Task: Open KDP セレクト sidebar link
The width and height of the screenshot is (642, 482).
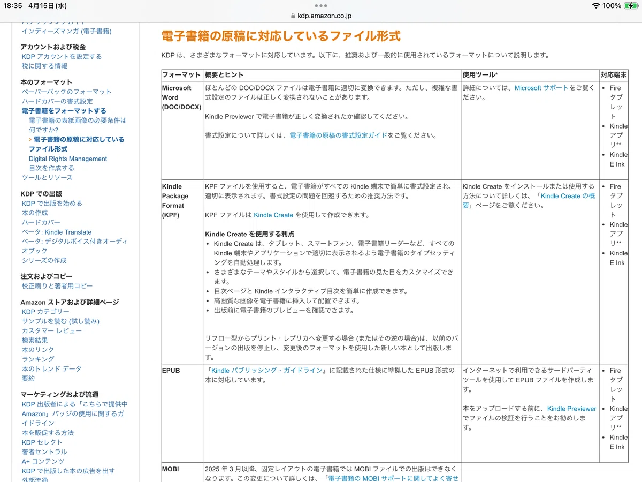Action: [42, 442]
